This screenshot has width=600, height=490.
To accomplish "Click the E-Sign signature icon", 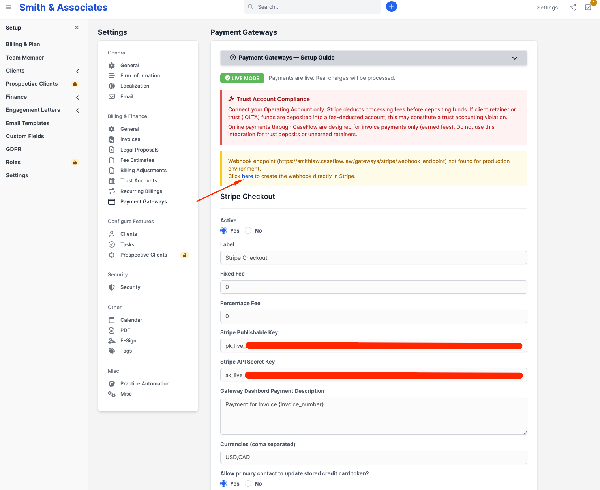I will click(x=112, y=341).
